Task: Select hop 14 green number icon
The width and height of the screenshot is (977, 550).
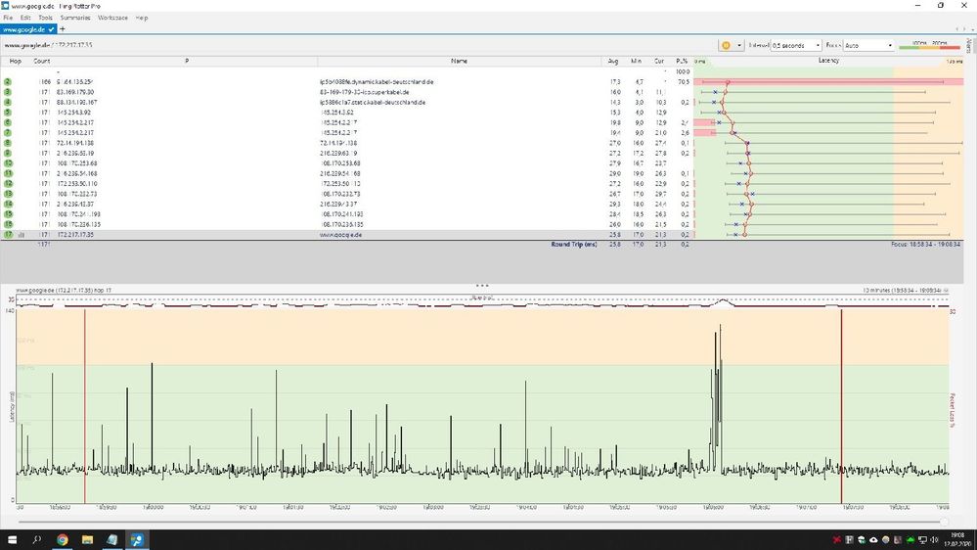Action: tap(8, 204)
